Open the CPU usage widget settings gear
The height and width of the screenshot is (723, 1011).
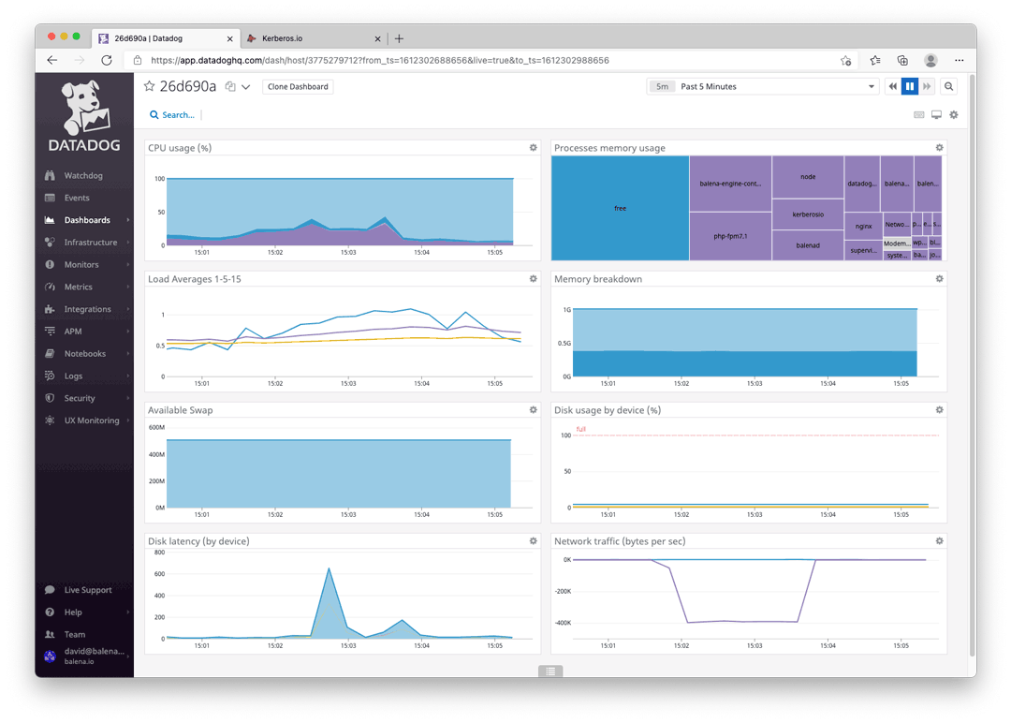pos(533,147)
